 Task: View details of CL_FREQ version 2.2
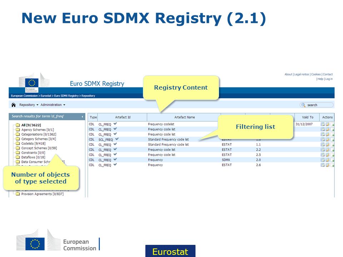point(323,150)
